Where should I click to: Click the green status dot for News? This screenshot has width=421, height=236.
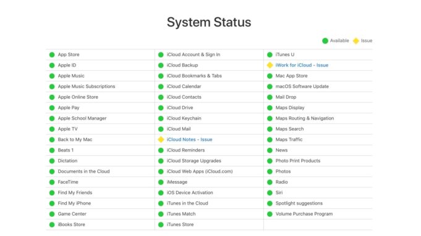270,150
